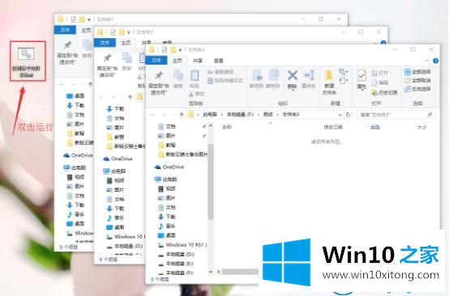Click the 重命名 rename icon
This screenshot has height=296, width=449.
pos(309,79)
